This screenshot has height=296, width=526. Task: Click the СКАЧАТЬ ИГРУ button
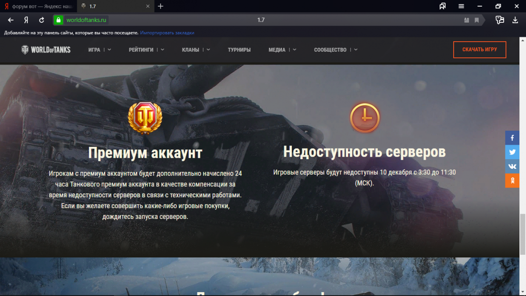coord(480,50)
